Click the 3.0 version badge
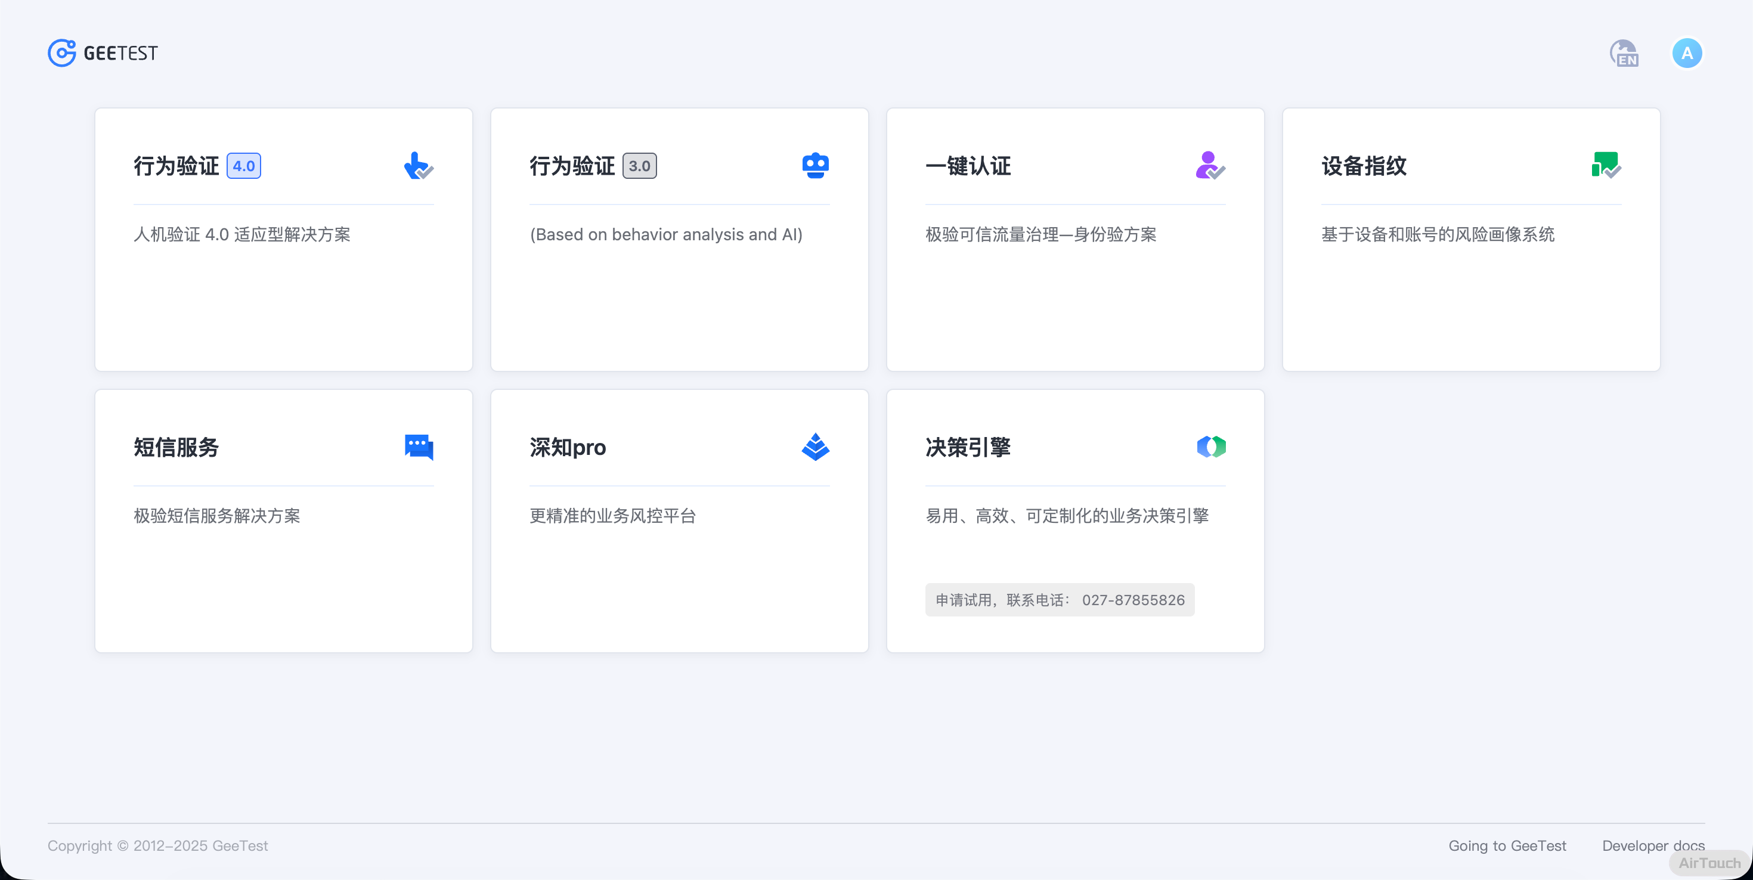Image resolution: width=1753 pixels, height=880 pixels. click(639, 166)
